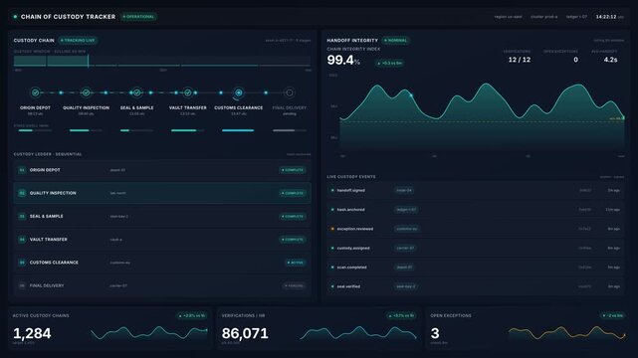Screen dimensions: 638x358
Task: Click the 01 number badge for Origin Depot
Action: point(22,170)
